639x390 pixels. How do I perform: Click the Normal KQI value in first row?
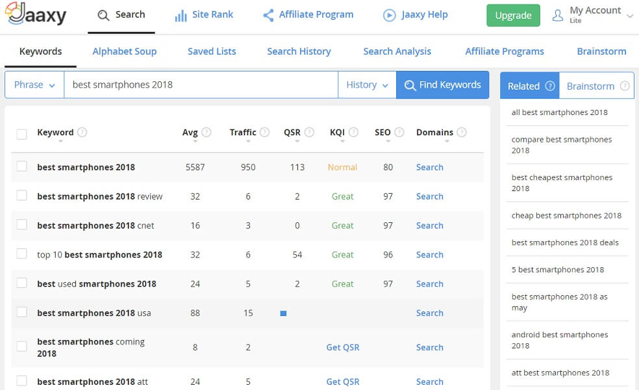point(342,167)
